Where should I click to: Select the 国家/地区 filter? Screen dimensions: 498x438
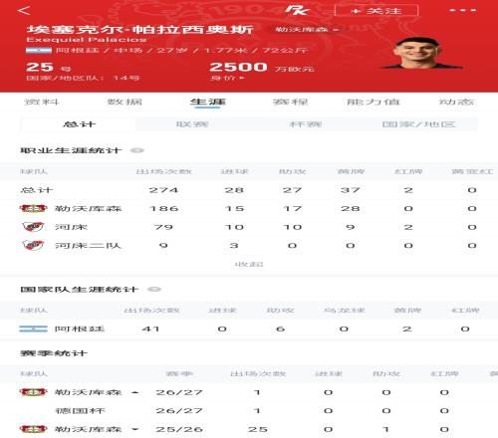tap(419, 124)
